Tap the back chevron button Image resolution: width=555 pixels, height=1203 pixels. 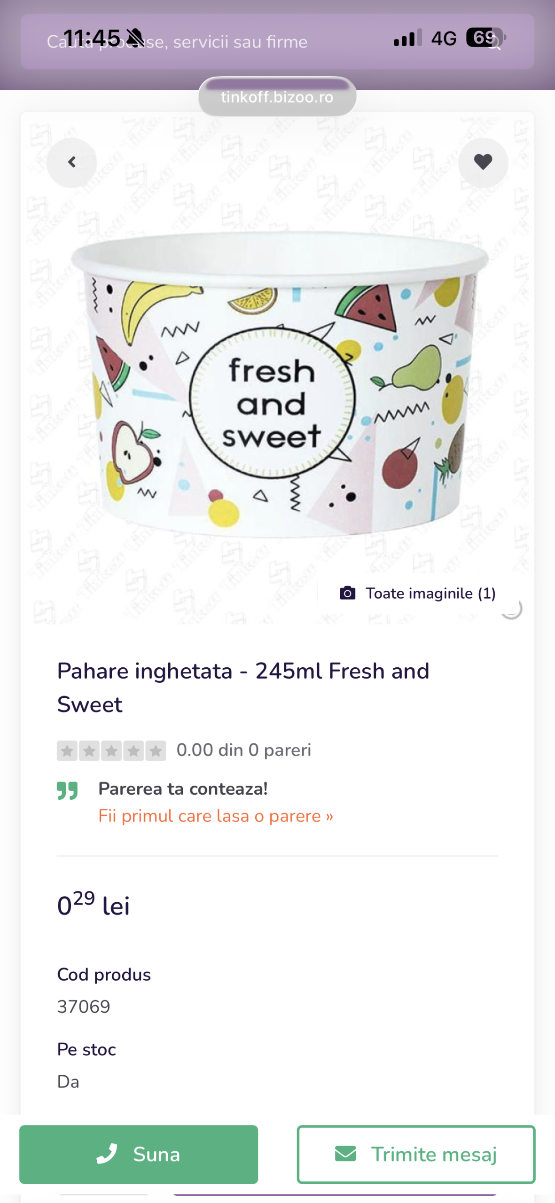click(x=71, y=163)
